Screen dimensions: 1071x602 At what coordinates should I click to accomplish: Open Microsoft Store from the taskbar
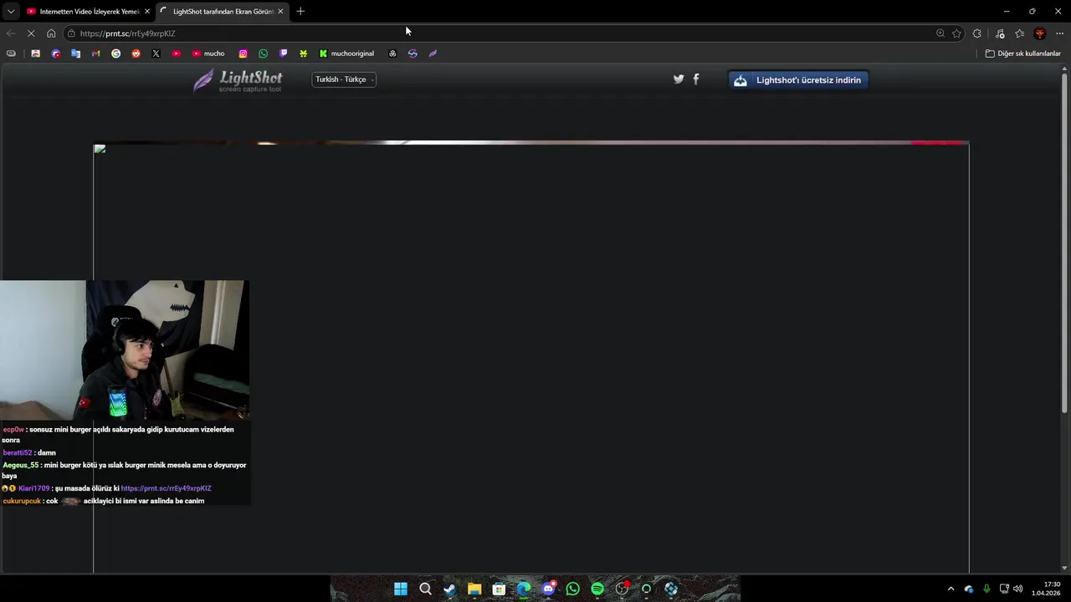click(499, 589)
